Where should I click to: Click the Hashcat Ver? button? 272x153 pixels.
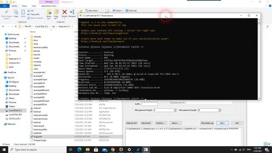click(x=131, y=123)
